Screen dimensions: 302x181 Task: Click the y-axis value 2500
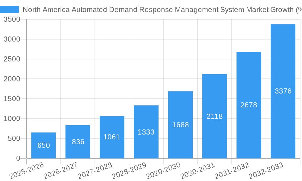click(x=12, y=59)
